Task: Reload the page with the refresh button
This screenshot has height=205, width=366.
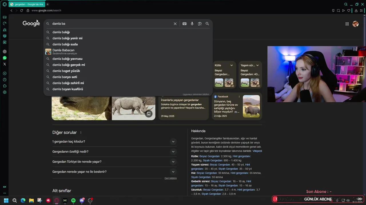Action: click(x=21, y=11)
